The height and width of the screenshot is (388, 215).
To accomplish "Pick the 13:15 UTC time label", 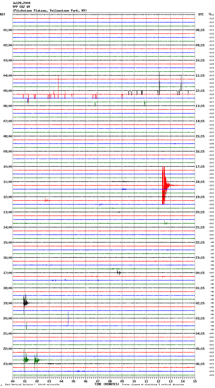I will pyautogui.click(x=200, y=106).
